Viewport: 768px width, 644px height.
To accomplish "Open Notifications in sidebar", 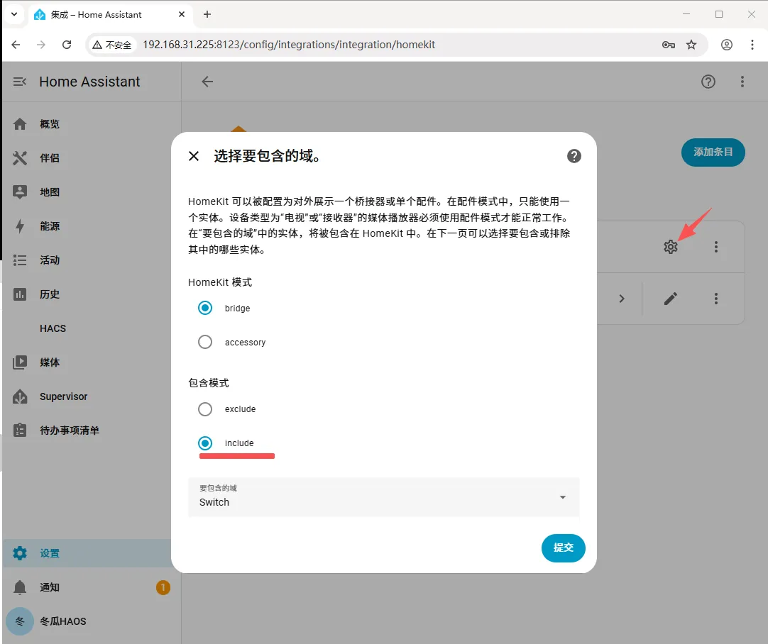I will pos(91,587).
